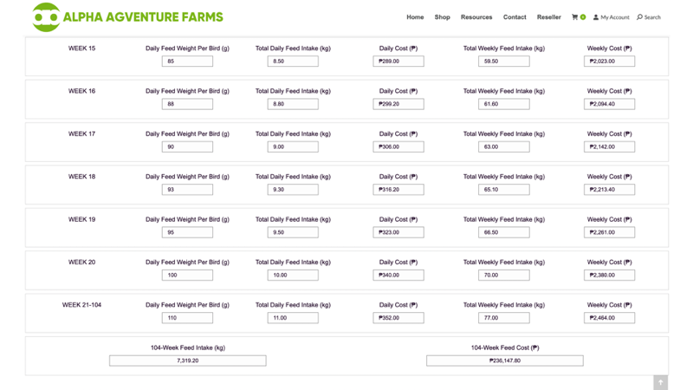This screenshot has width=693, height=390.
Task: Click Week 20 Daily Feed Weight field
Action: tap(187, 275)
